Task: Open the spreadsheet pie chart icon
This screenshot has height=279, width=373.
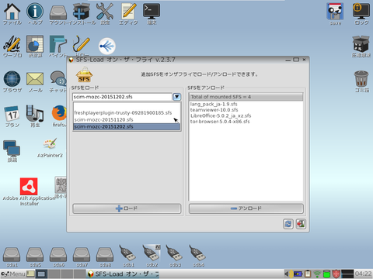Action: coord(35,44)
